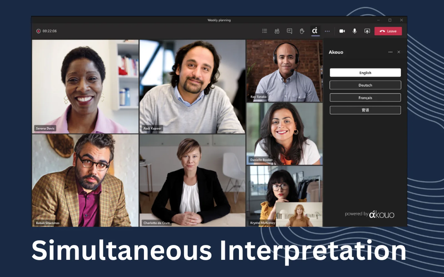The height and width of the screenshot is (277, 444).
Task: Open the share content tray
Action: pos(367,31)
